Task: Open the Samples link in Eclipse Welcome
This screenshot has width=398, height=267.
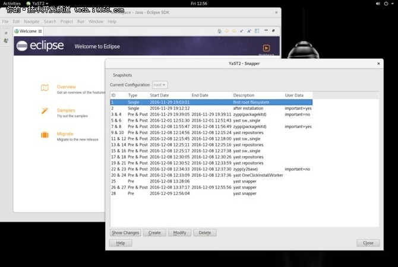Action: tap(66, 110)
